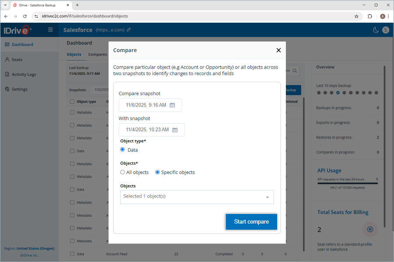394x262 pixels.
Task: Choose the Specific objects option
Action: tap(157, 172)
